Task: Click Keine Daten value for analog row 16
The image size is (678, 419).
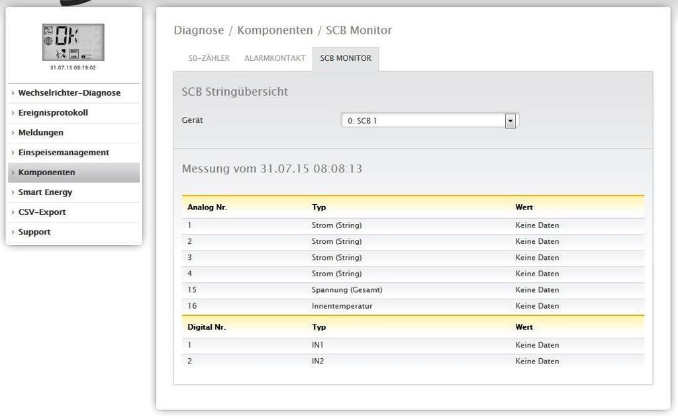Action: (x=537, y=306)
